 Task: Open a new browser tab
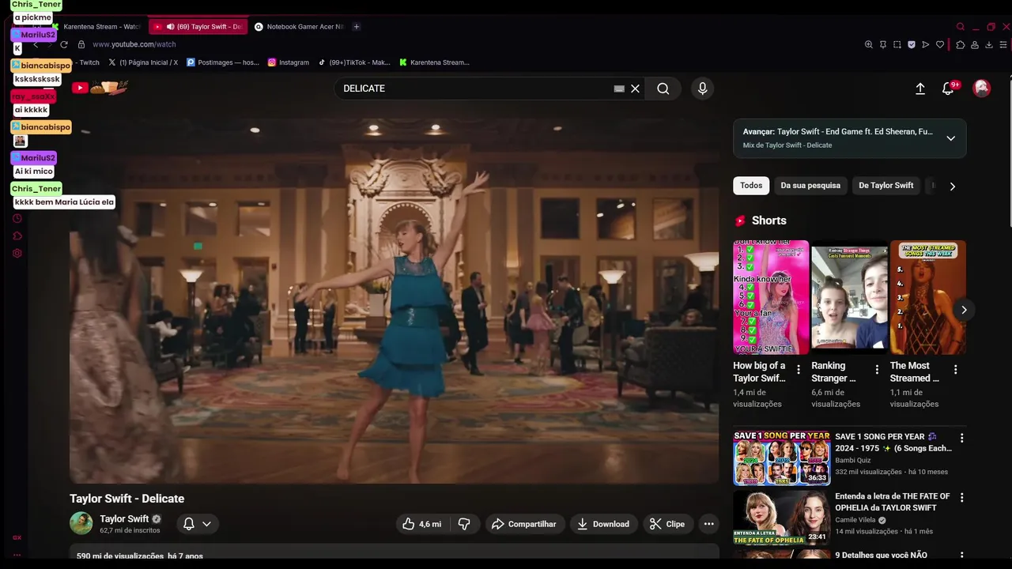[x=357, y=27]
